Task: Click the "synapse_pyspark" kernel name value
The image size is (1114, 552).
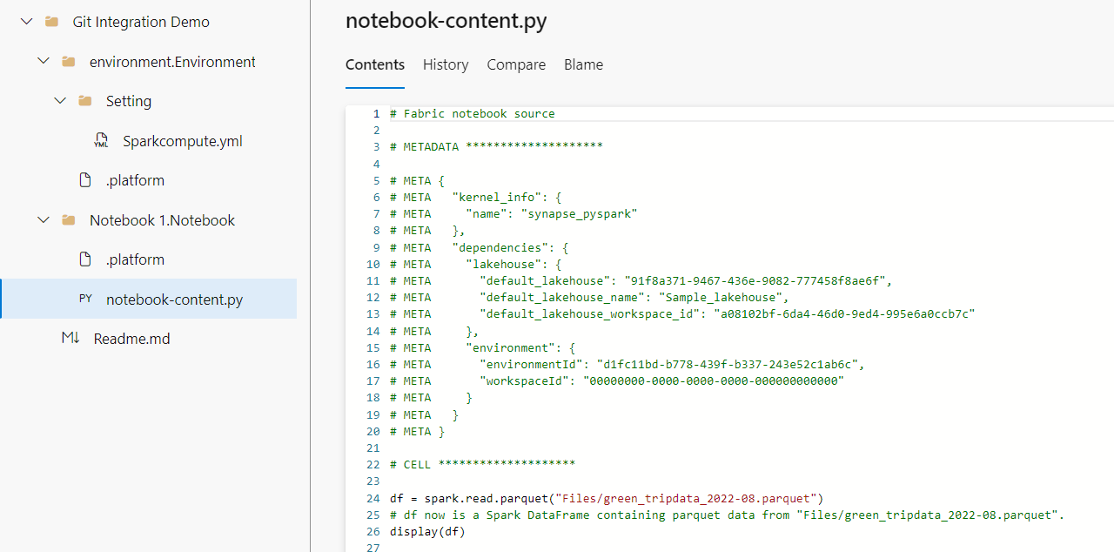Action: pyautogui.click(x=579, y=214)
